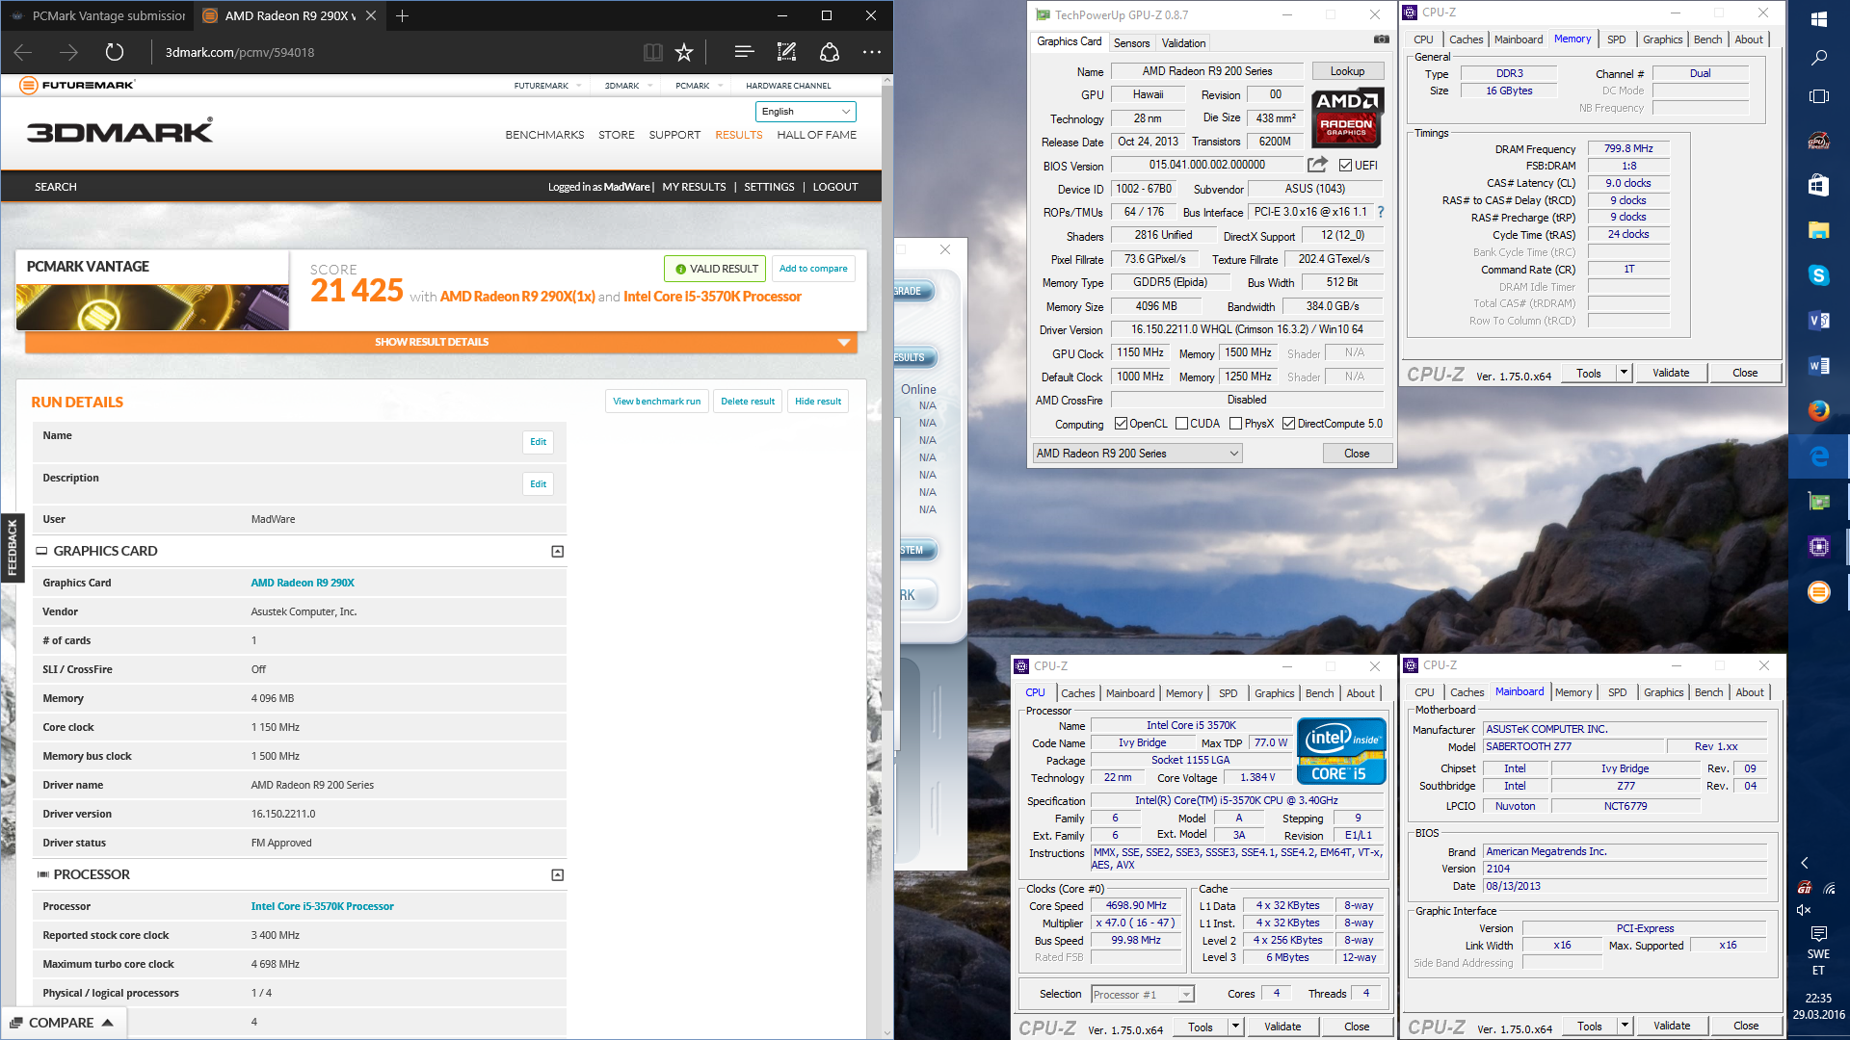Open a new tab with the plus icon

pyautogui.click(x=403, y=15)
